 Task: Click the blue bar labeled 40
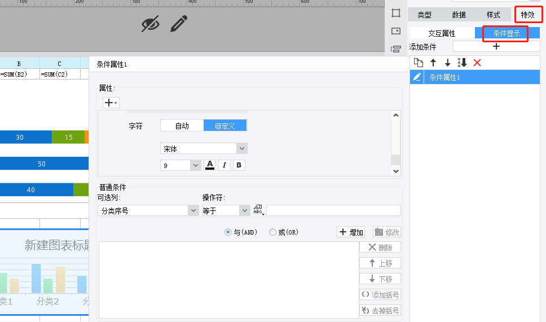(36, 189)
